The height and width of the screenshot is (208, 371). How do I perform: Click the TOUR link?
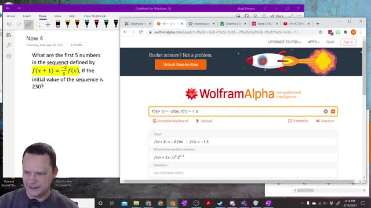click(330, 42)
